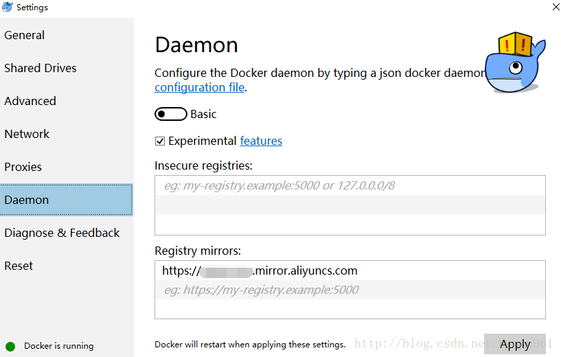Viewport: 561px width, 357px height.
Task: Click the Docker whale mascot image
Action: 515,63
